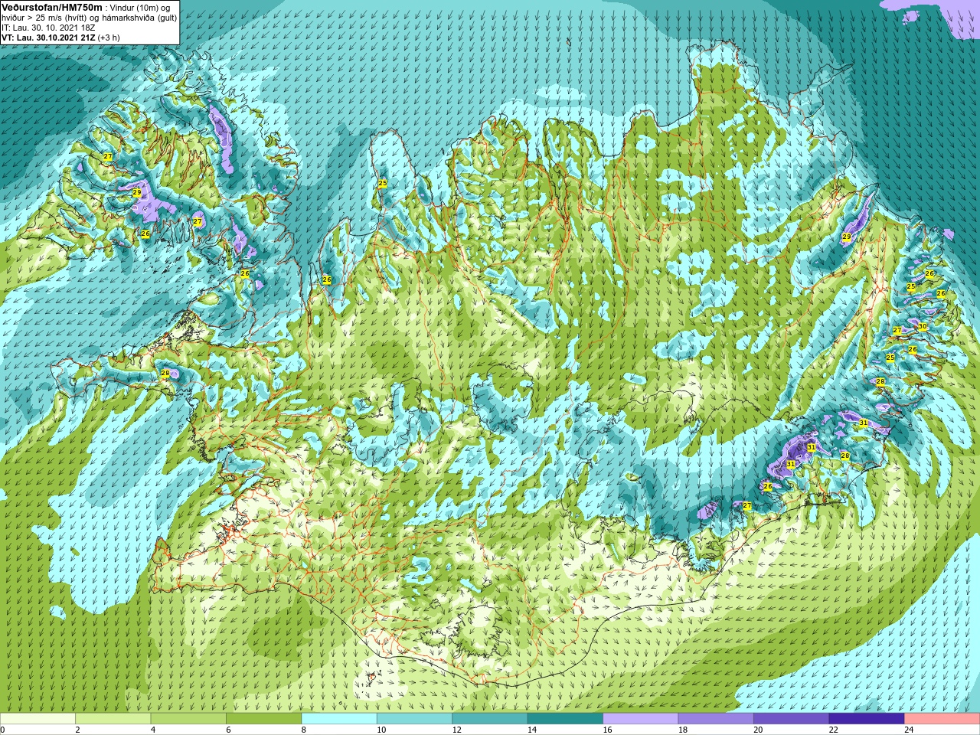Click the 4–6 m/s green legend swatch
Screen dimensions: 980x735
point(188,719)
